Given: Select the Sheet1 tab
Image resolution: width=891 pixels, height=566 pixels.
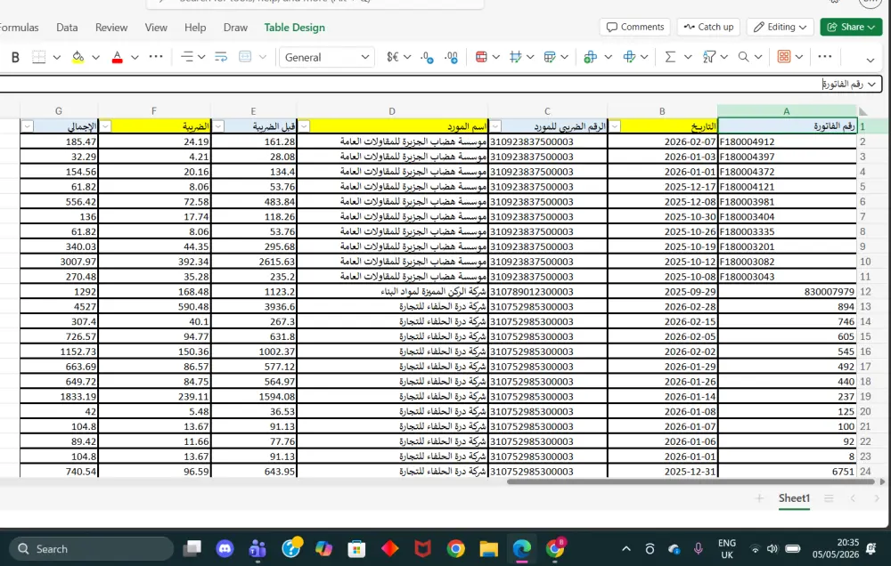Looking at the screenshot, I should [x=794, y=498].
